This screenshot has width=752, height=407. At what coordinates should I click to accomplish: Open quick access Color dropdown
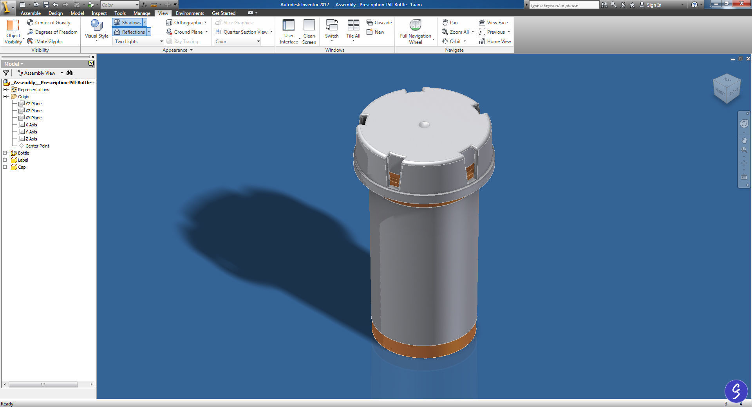pos(120,5)
